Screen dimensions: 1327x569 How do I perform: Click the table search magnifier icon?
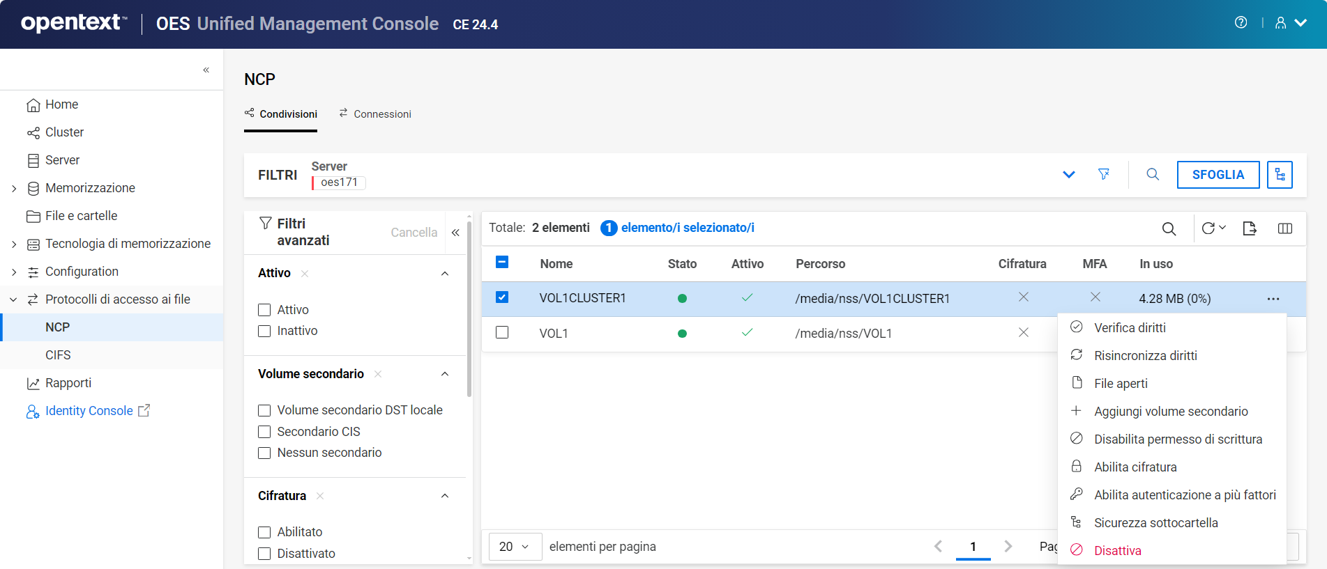pyautogui.click(x=1169, y=228)
